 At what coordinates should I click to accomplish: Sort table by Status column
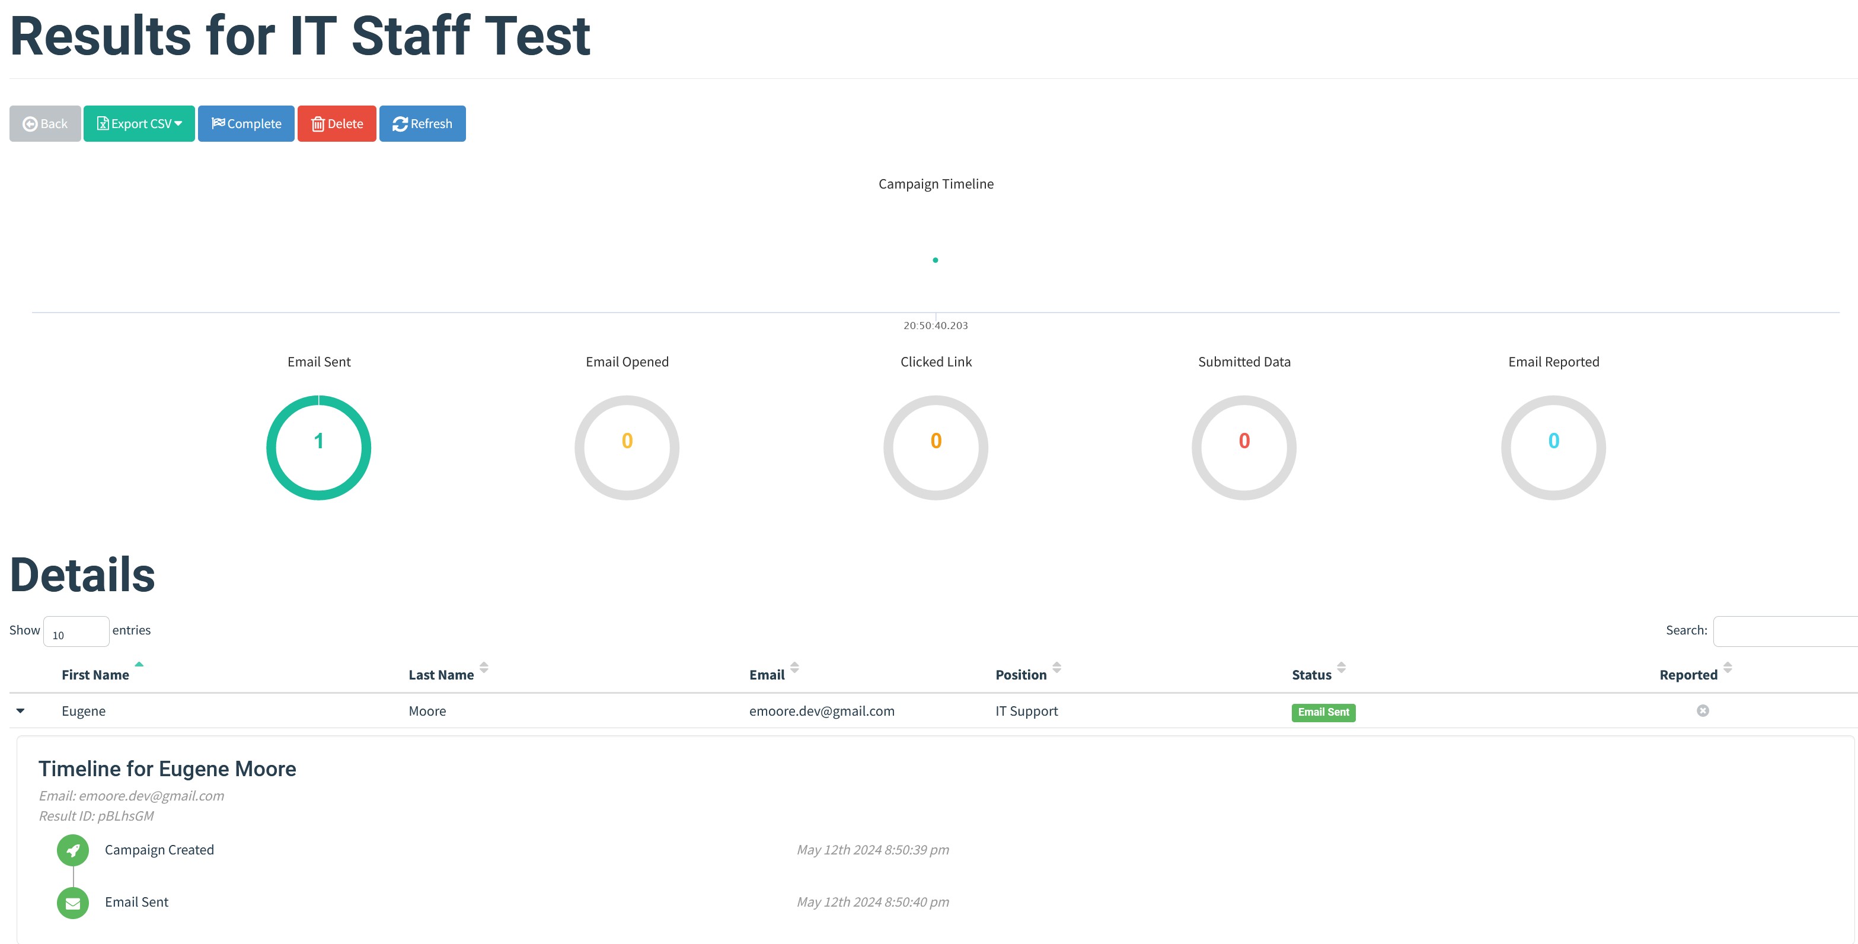coord(1311,674)
